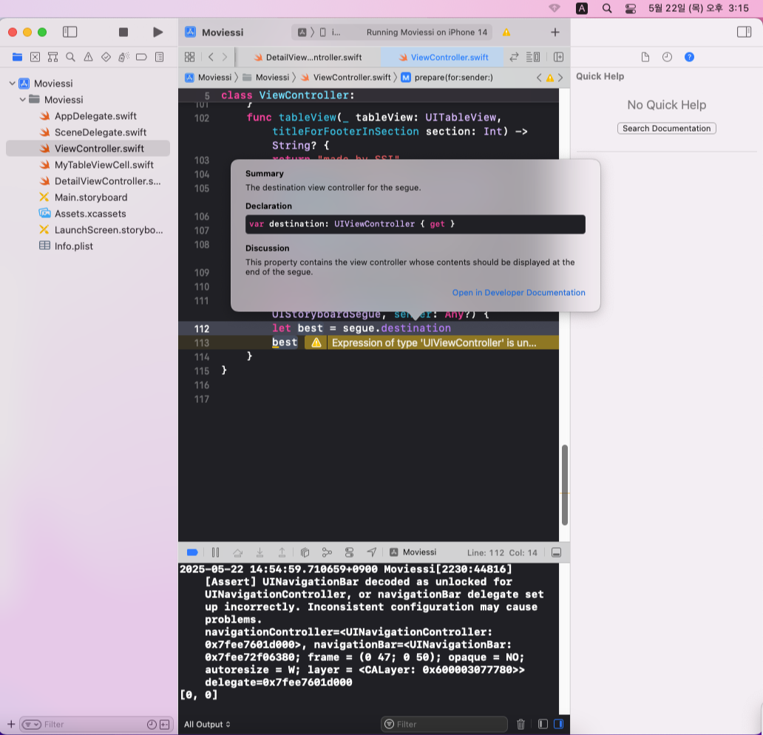Toggle breakpoints activation in debug bar
The image size is (763, 735).
click(x=192, y=552)
